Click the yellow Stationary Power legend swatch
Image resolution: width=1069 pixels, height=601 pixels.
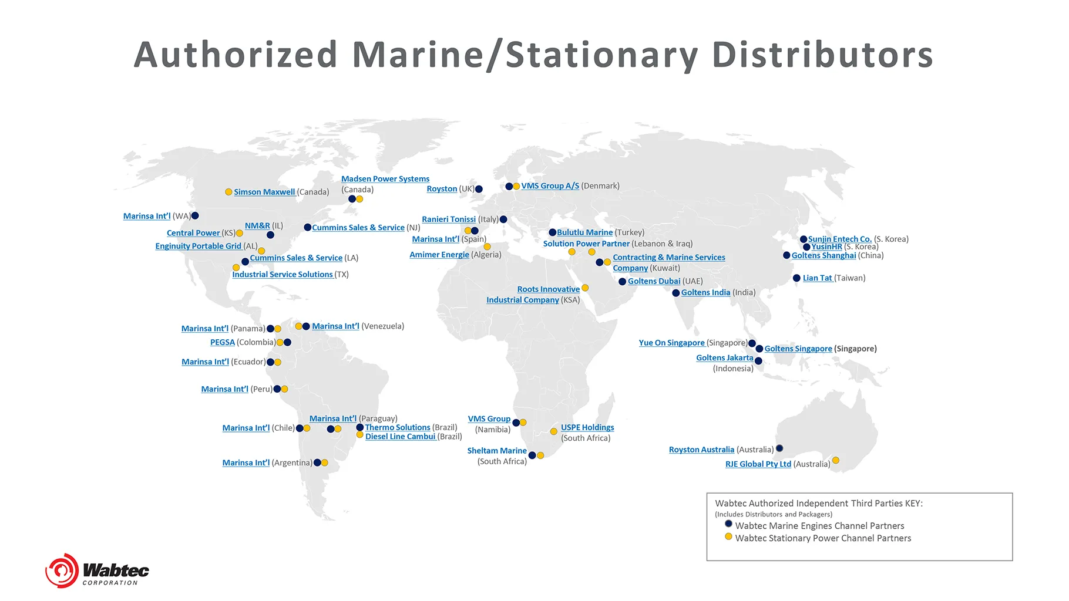tap(728, 536)
